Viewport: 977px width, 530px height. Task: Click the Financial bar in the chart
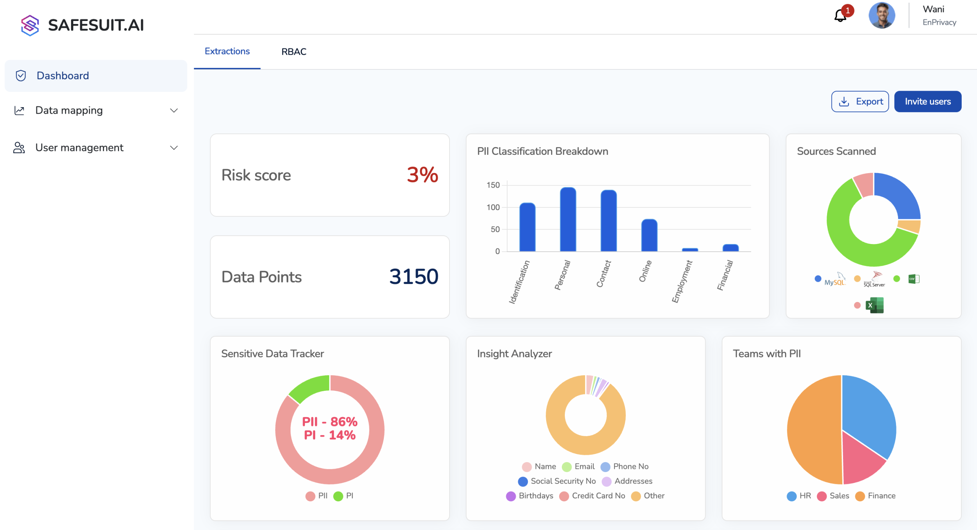coord(730,248)
